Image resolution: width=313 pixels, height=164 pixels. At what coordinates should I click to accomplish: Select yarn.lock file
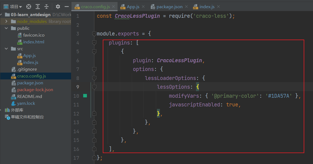[26, 103]
